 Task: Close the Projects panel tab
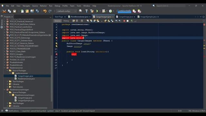tap(12, 17)
